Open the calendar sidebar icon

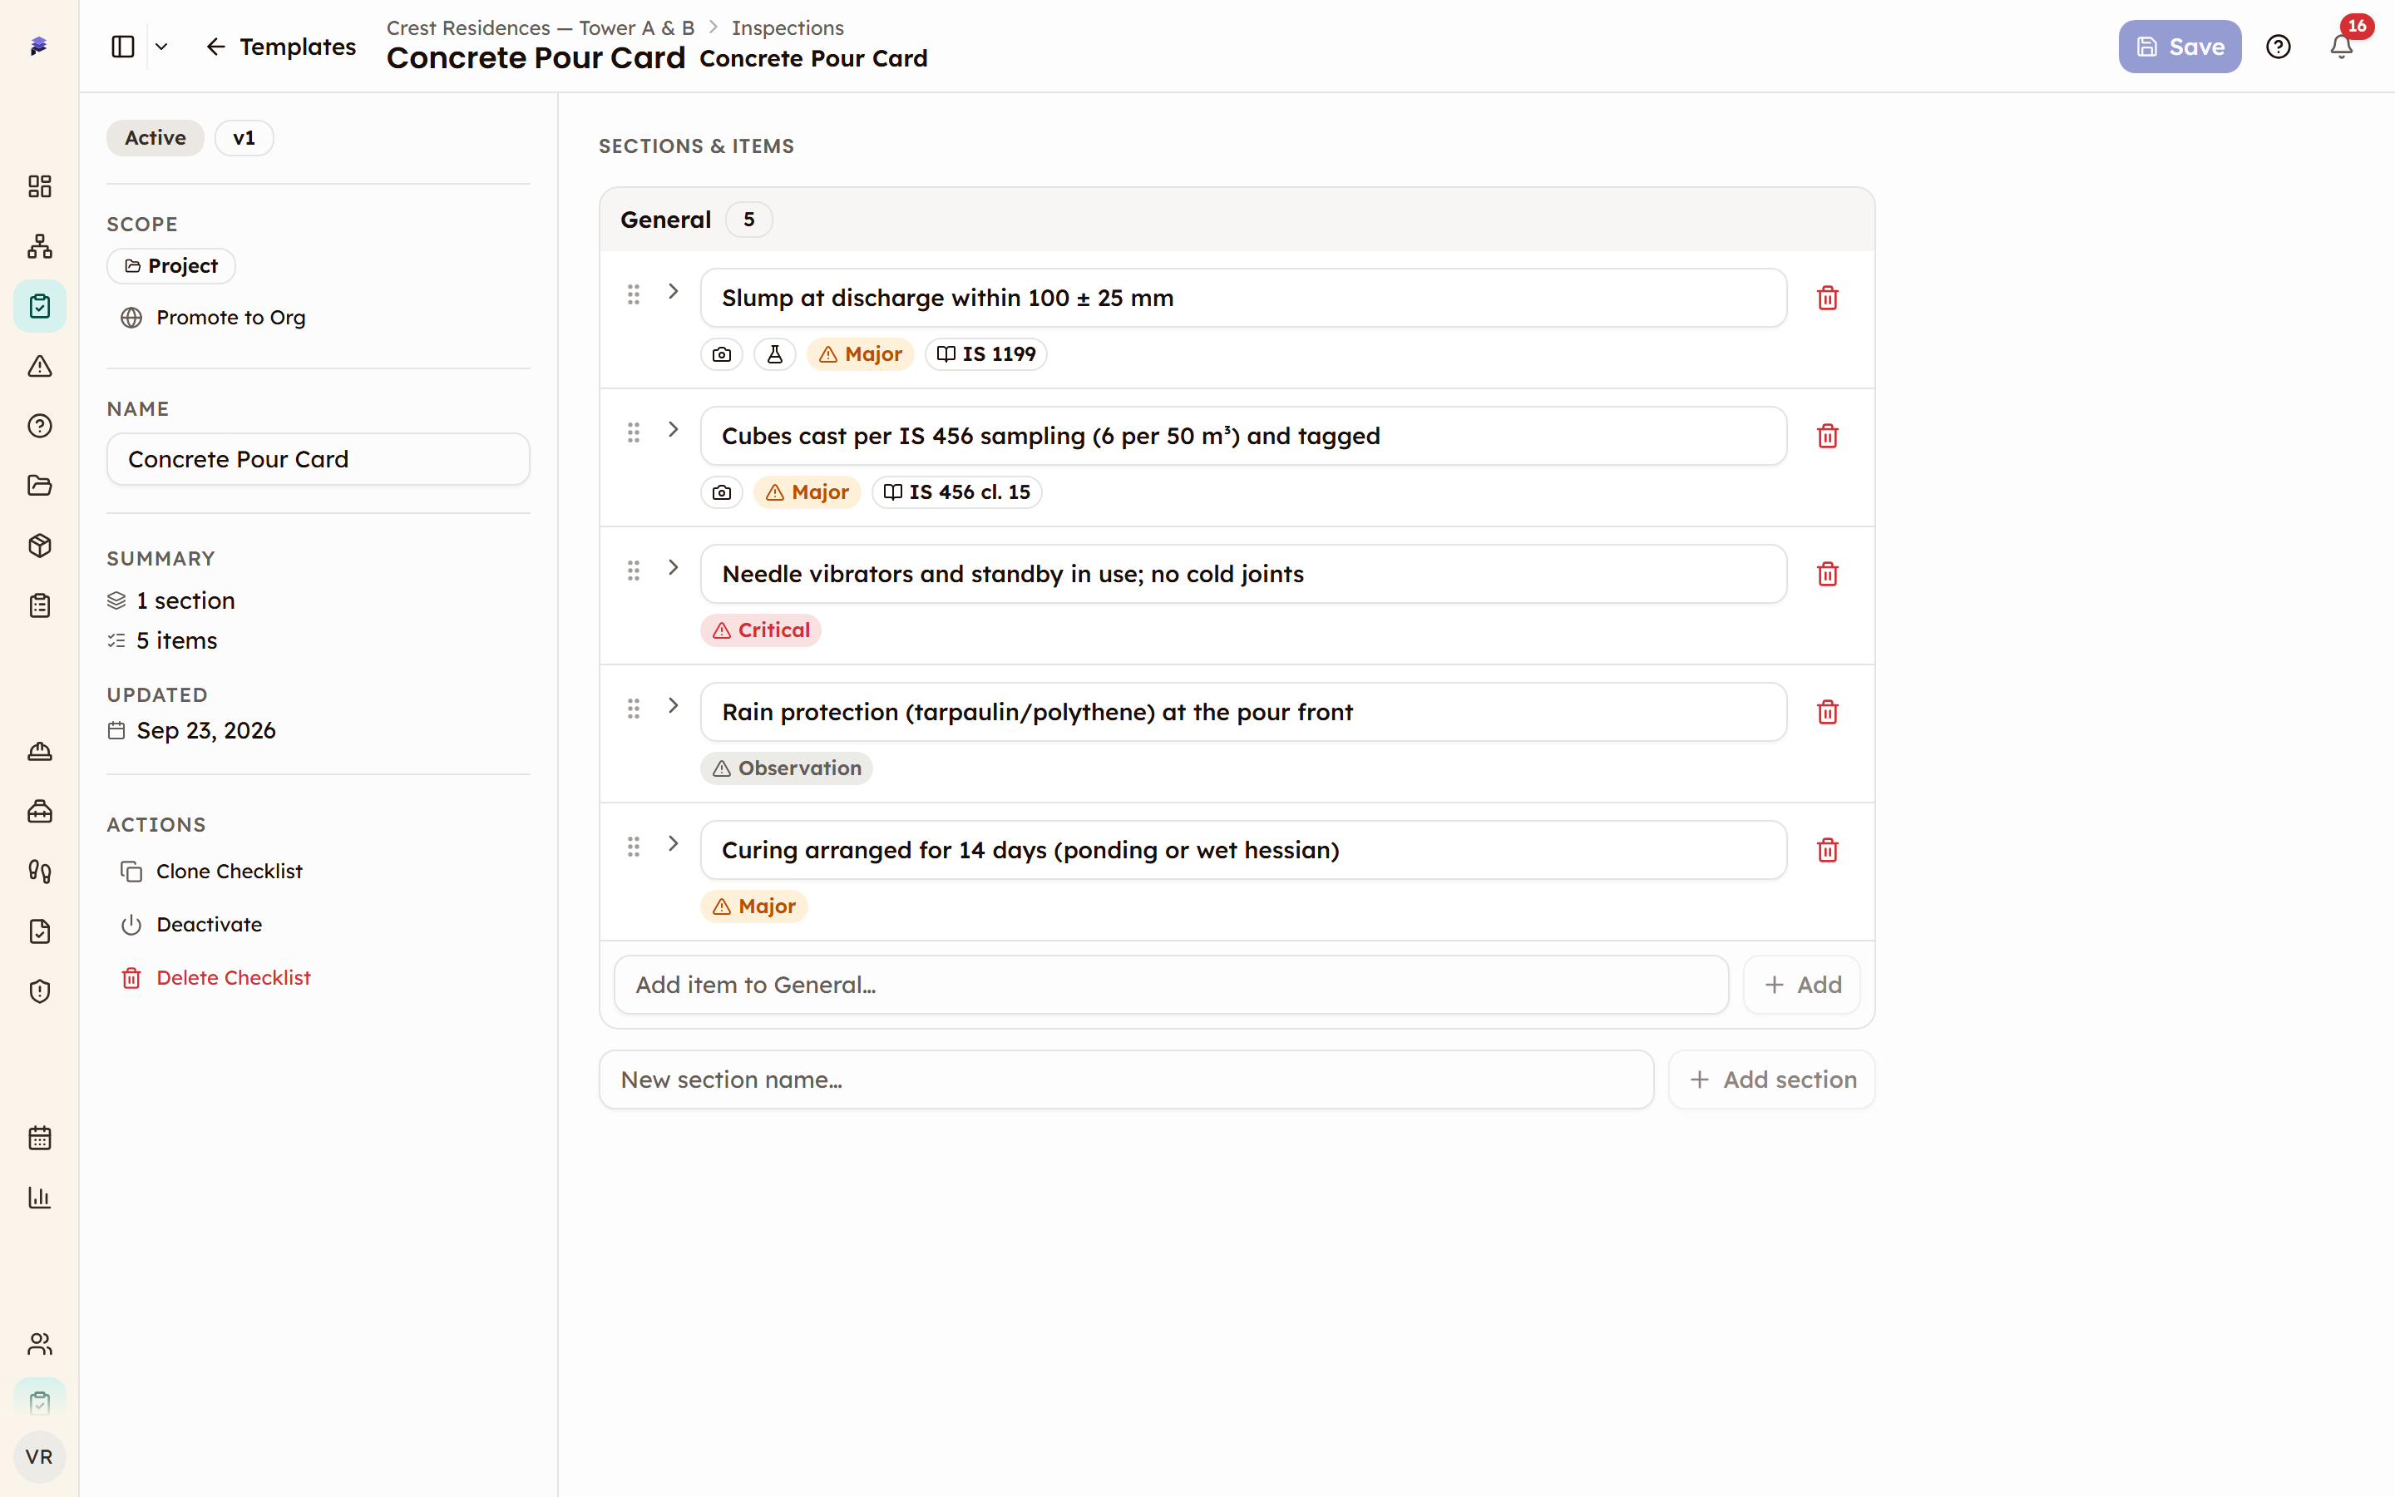tap(40, 1138)
